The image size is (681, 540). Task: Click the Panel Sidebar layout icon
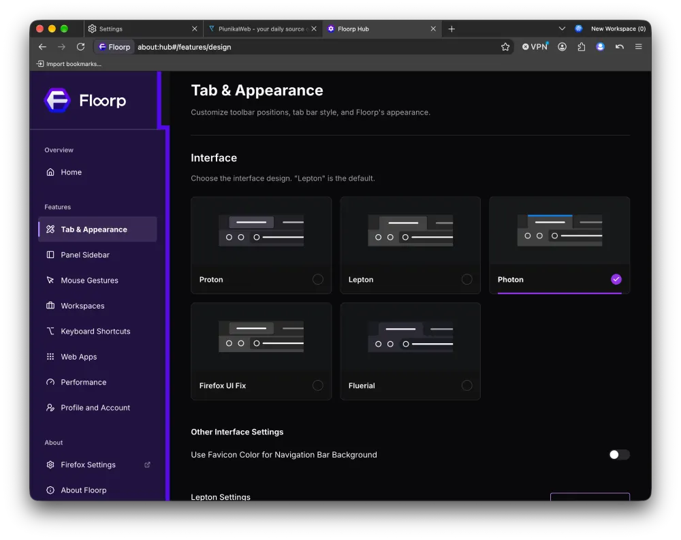[50, 255]
